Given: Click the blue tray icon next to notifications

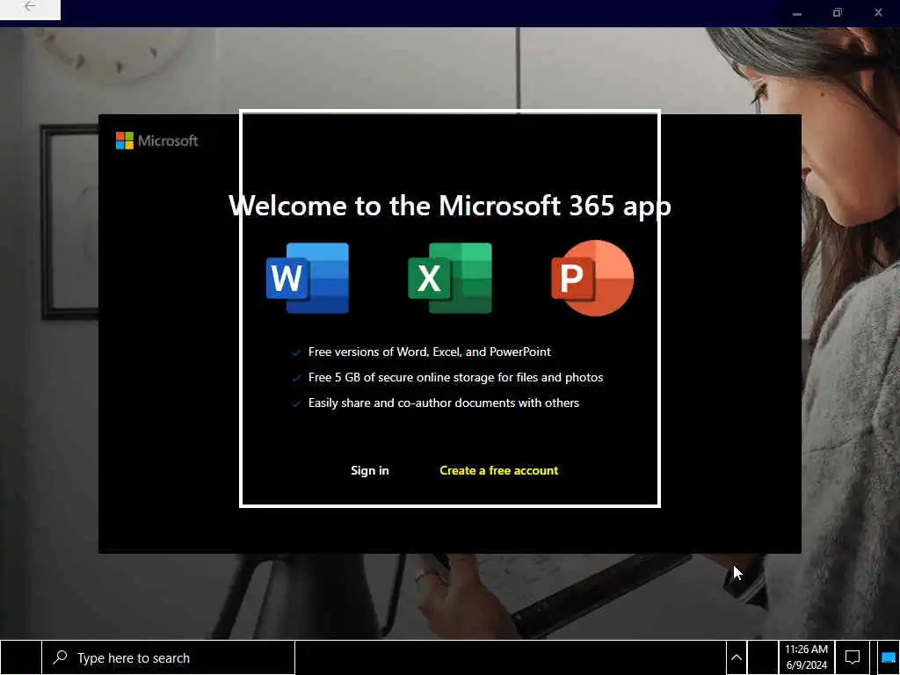Looking at the screenshot, I should point(888,657).
